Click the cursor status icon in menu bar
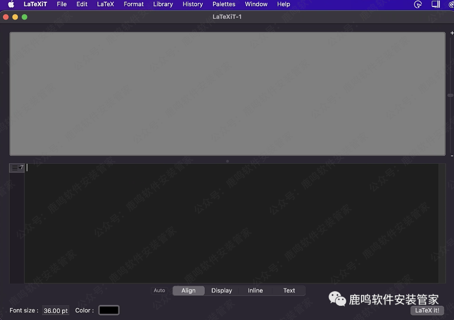The image size is (454, 320). pyautogui.click(x=418, y=4)
